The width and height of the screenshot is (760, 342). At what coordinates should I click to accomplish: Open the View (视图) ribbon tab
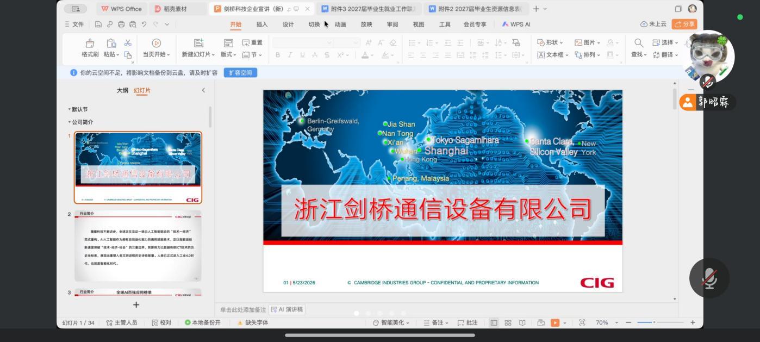419,24
